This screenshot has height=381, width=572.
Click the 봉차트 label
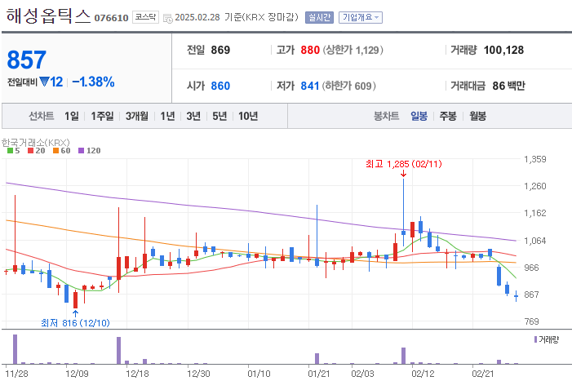click(386, 117)
